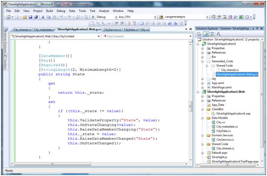Switch to the CityData.cs tab
Image resolution: width=267 pixels, height=176 pixels.
pyautogui.click(x=131, y=30)
